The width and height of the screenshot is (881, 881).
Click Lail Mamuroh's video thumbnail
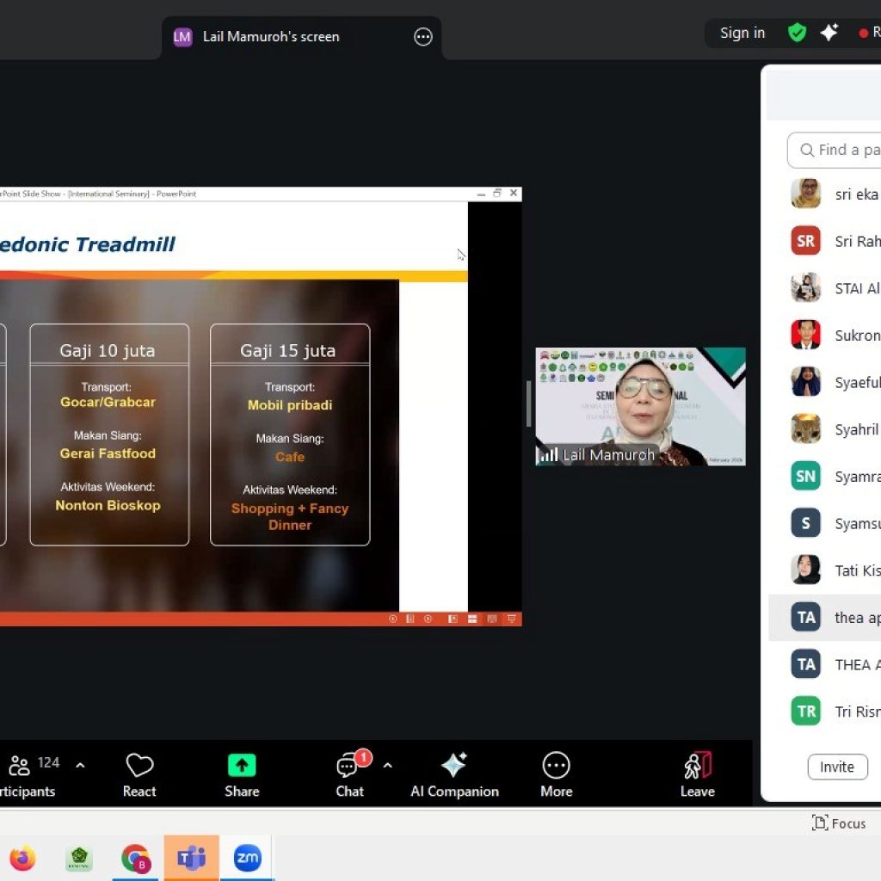tap(640, 406)
